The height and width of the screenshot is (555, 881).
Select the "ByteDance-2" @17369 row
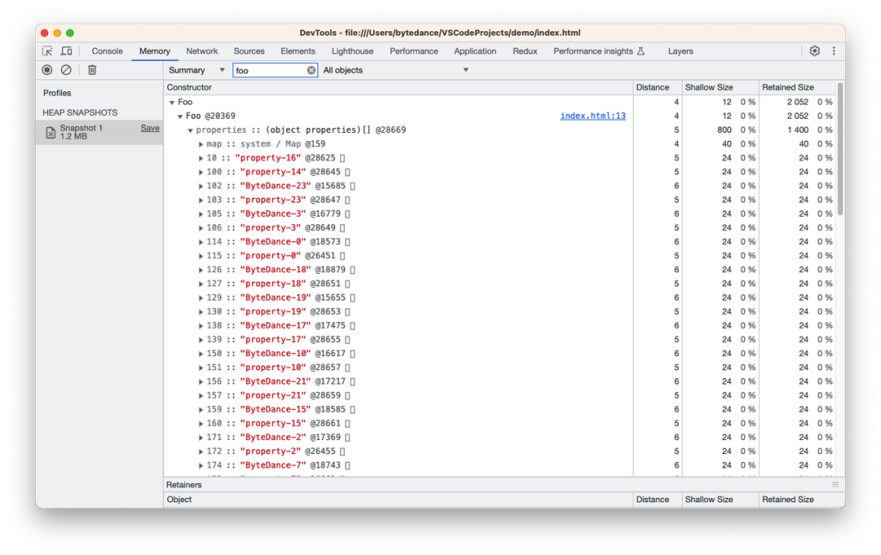[x=500, y=437]
